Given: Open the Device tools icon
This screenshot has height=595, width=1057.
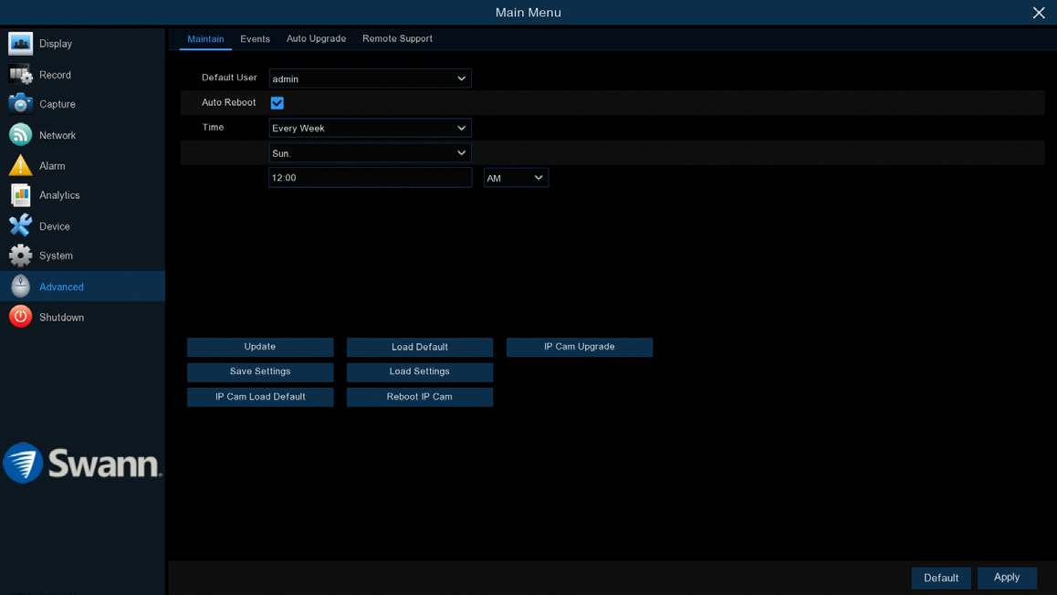Looking at the screenshot, I should point(20,226).
